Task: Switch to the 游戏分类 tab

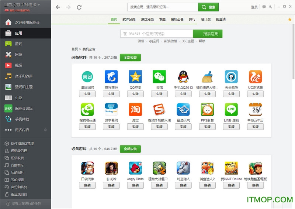Action: (x=147, y=19)
